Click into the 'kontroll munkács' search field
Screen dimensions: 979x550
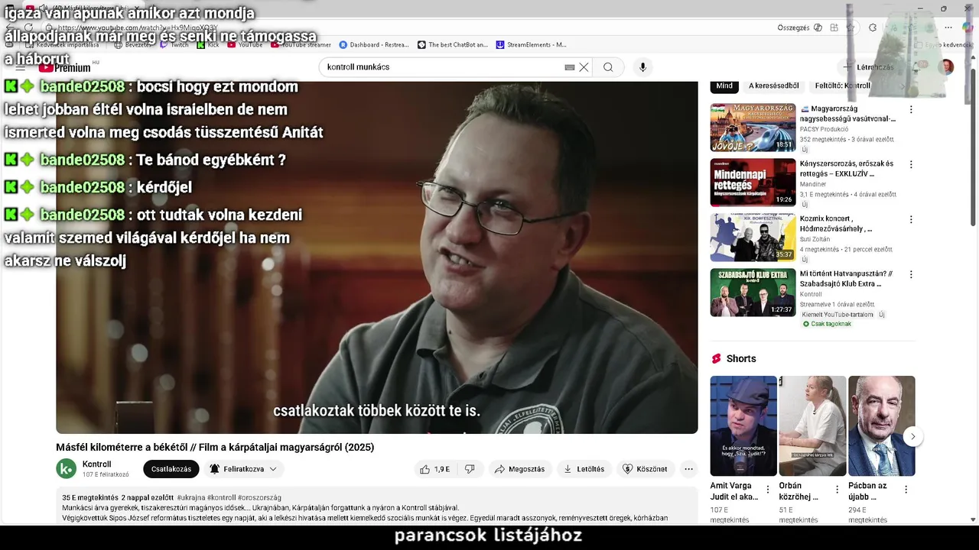pyautogui.click(x=444, y=67)
